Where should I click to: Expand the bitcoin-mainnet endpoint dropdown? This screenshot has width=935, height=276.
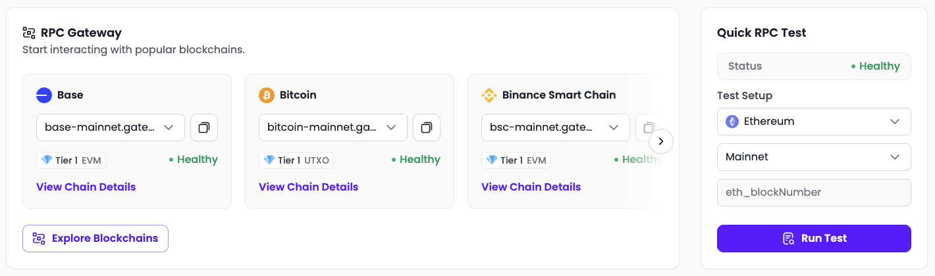[333, 127]
